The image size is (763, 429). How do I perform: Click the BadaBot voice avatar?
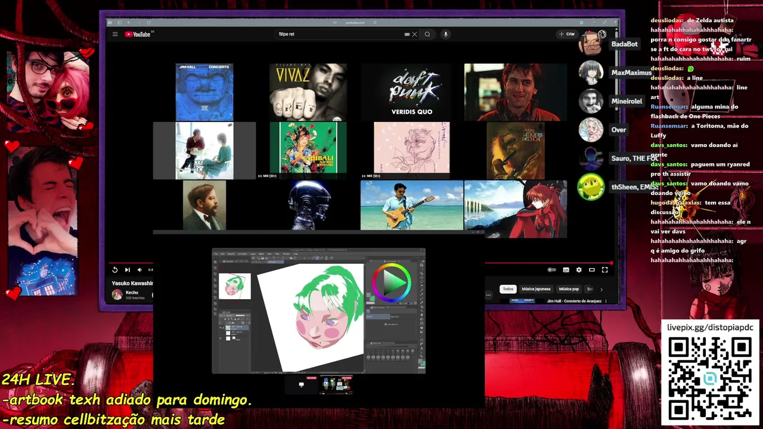click(591, 44)
